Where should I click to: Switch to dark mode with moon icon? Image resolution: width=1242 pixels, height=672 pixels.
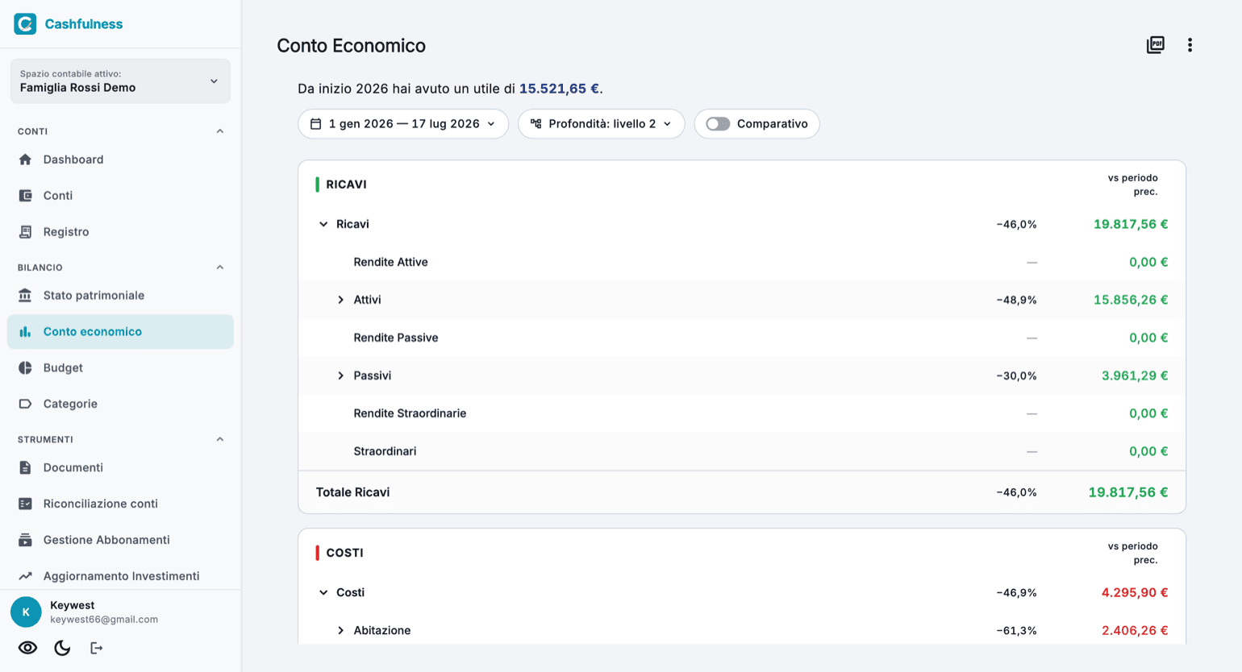coord(62,648)
